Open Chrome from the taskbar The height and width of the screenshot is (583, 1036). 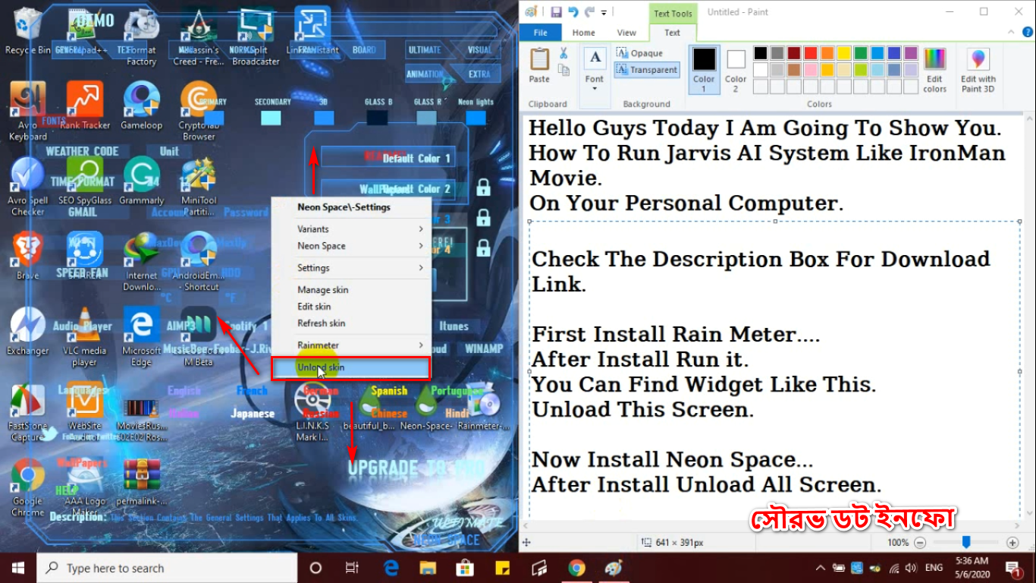(577, 568)
